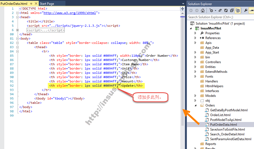Select the Fonts folder label
Viewport: 254px width, 149px height.
click(209, 77)
